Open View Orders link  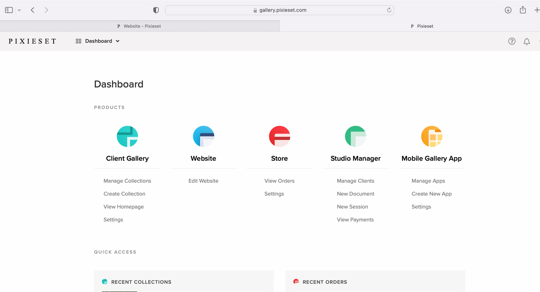tap(279, 181)
